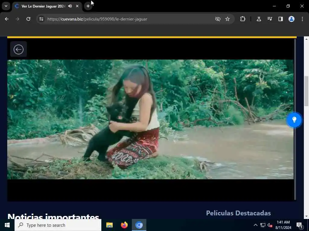Viewport: 309px width, 231px height.
Task: Click the page vertical scrollbar thumb
Action: pos(306,91)
